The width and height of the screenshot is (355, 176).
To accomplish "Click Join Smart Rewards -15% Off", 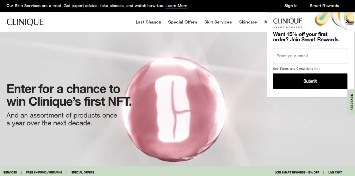I will click(297, 173).
